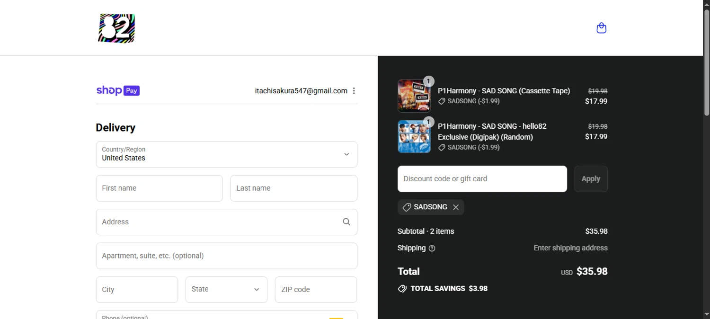Image resolution: width=710 pixels, height=319 pixels.
Task: Click the itachisakura547@gmail.com email text
Action: point(301,91)
